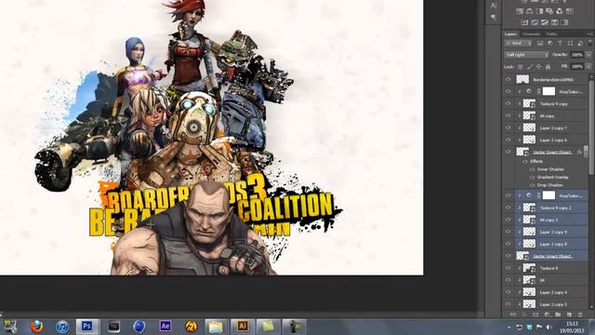595x335 pixels.
Task: Switch to the Paths tab
Action: pyautogui.click(x=551, y=33)
